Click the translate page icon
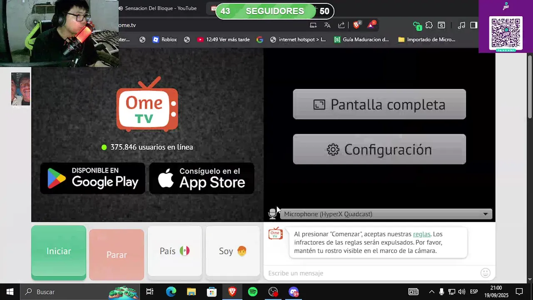Viewport: 533px width, 300px height. [x=327, y=25]
